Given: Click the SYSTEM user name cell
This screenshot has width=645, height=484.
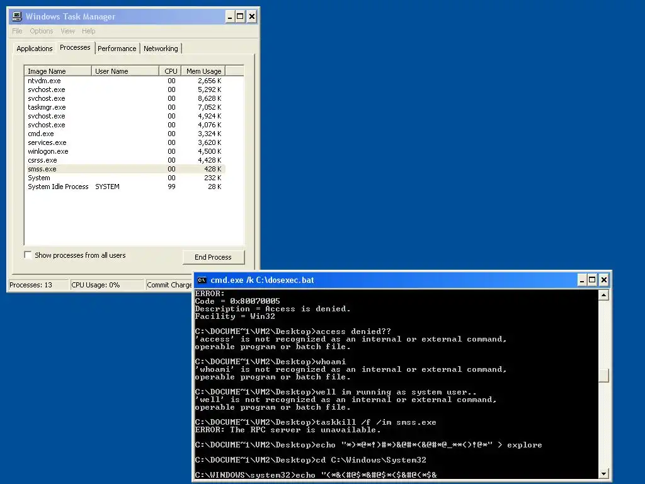Looking at the screenshot, I should (x=107, y=187).
